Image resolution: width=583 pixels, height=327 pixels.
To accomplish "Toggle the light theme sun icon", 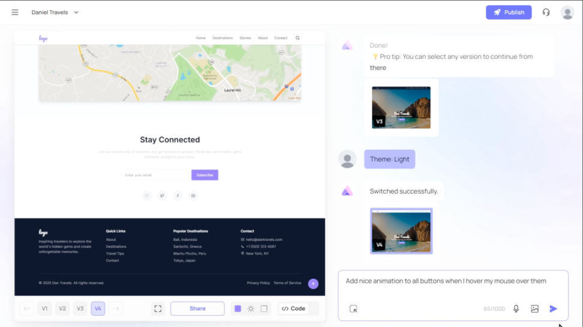I will 251,308.
